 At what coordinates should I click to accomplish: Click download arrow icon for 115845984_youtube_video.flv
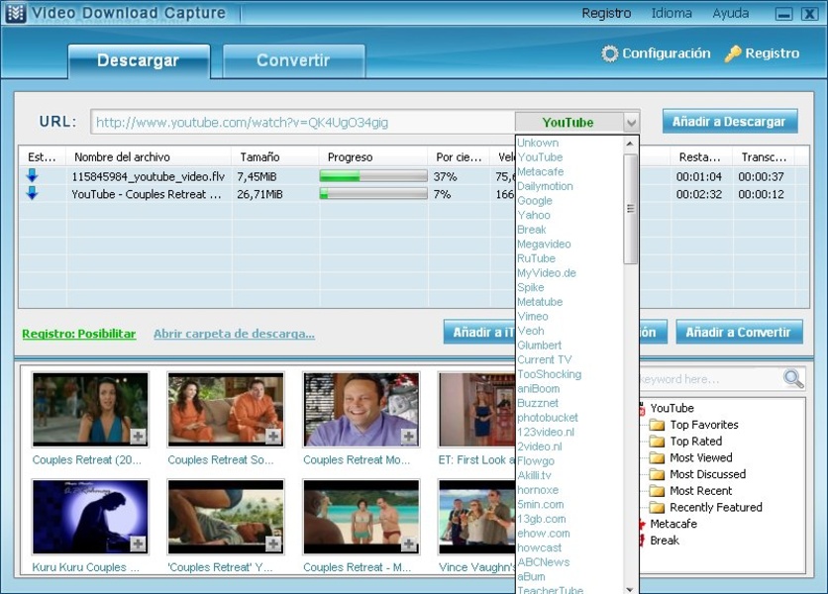tap(33, 176)
